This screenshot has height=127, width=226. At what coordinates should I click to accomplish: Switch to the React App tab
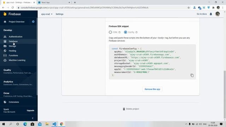[54, 2]
